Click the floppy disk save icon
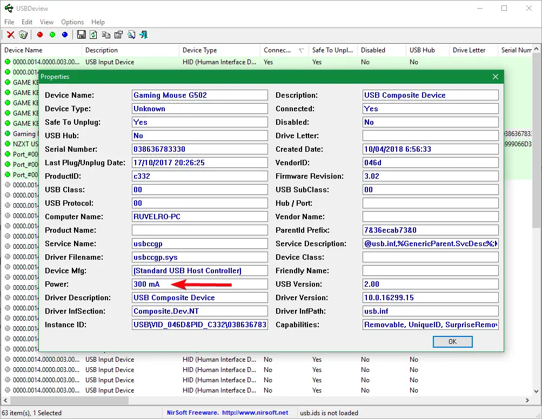The height and width of the screenshot is (419, 542). coord(81,35)
